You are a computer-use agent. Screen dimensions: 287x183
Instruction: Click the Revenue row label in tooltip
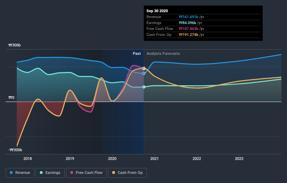(x=154, y=17)
